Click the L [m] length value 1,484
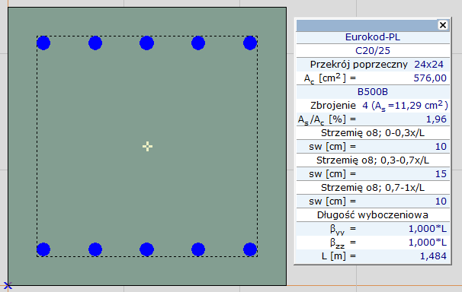Screen dimensions: 462x292 tap(433, 256)
